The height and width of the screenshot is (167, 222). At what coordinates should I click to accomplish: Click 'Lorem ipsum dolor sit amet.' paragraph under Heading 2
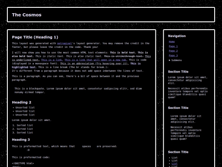pos(32,120)
